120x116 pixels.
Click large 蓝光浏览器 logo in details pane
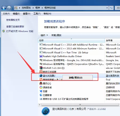pos(46,111)
